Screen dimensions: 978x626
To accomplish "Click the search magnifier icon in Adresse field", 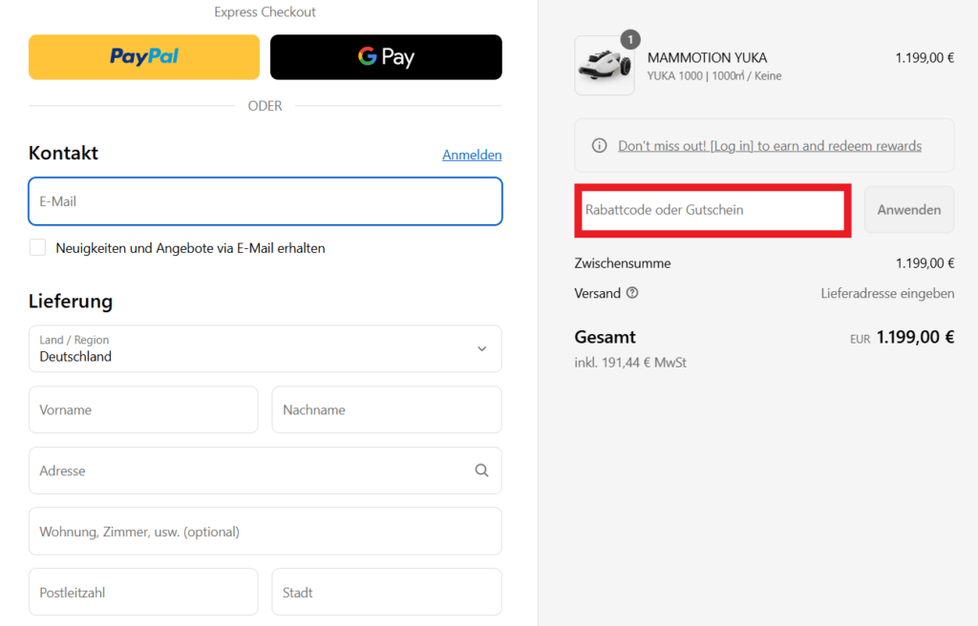I will (481, 470).
